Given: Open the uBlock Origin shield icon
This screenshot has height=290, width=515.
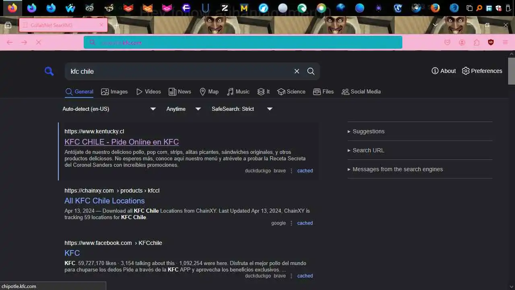Looking at the screenshot, I should tap(491, 42).
